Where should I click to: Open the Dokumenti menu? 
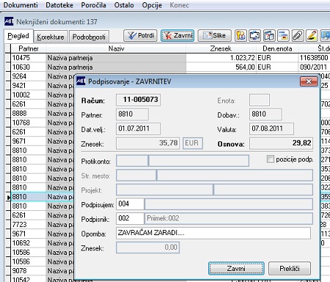21,5
